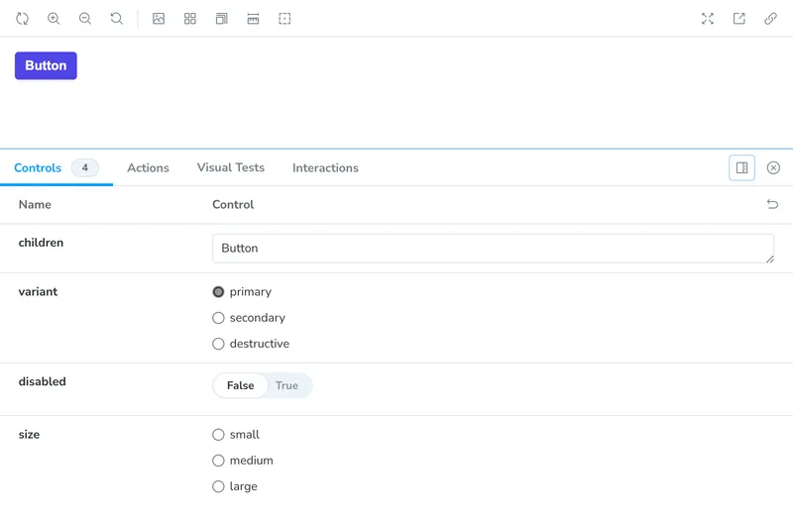Switch to the Actions tab

pyautogui.click(x=148, y=168)
